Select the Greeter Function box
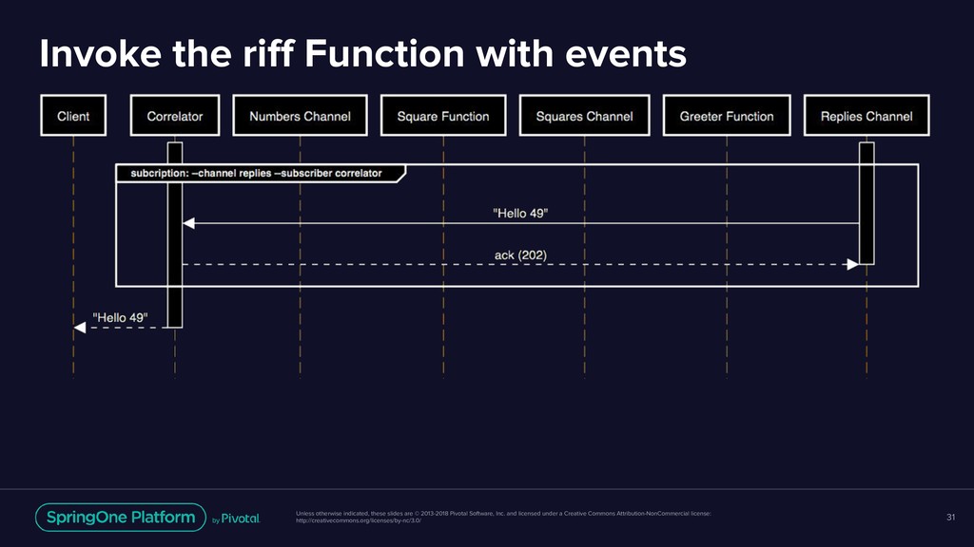 pyautogui.click(x=727, y=115)
